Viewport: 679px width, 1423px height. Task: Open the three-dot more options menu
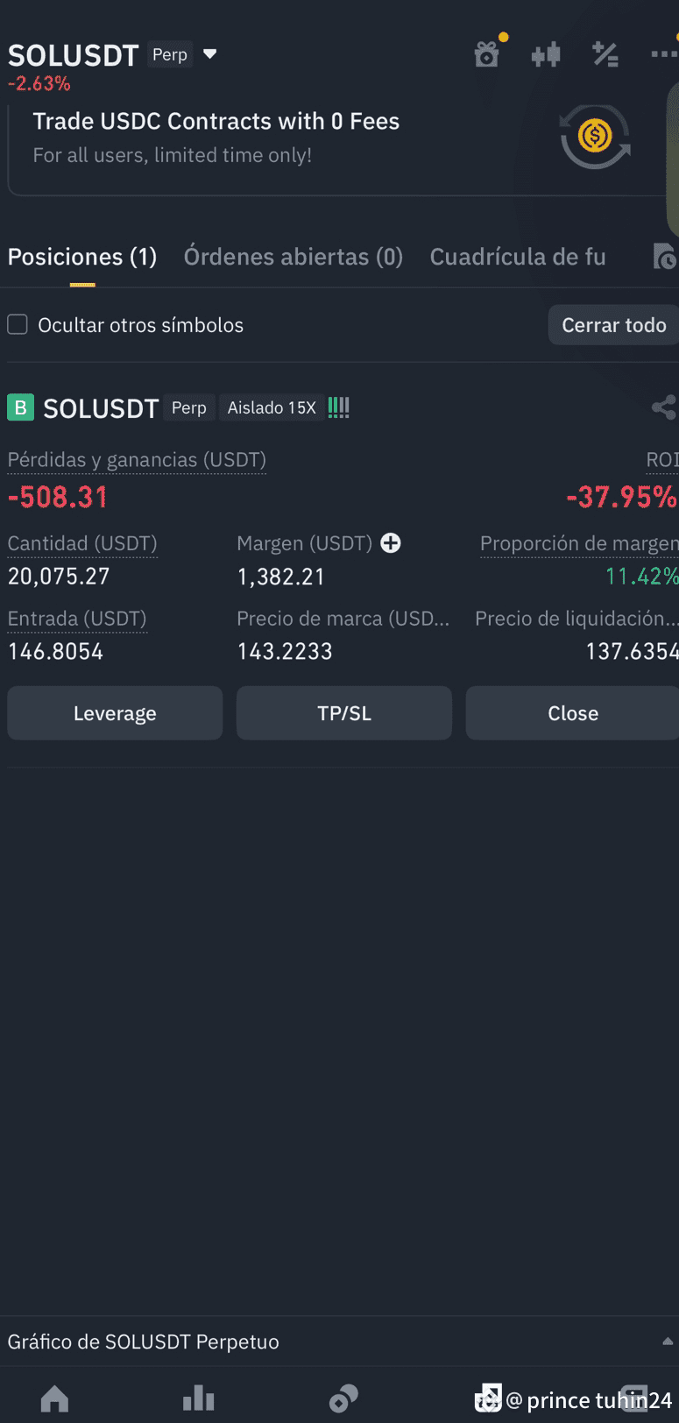click(665, 54)
